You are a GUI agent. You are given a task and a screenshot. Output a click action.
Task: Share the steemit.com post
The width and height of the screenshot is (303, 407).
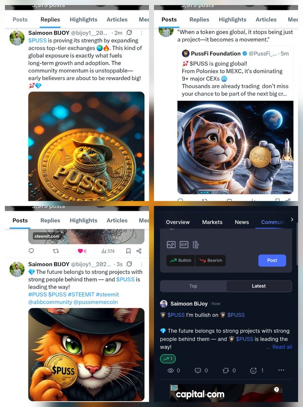tap(139, 251)
